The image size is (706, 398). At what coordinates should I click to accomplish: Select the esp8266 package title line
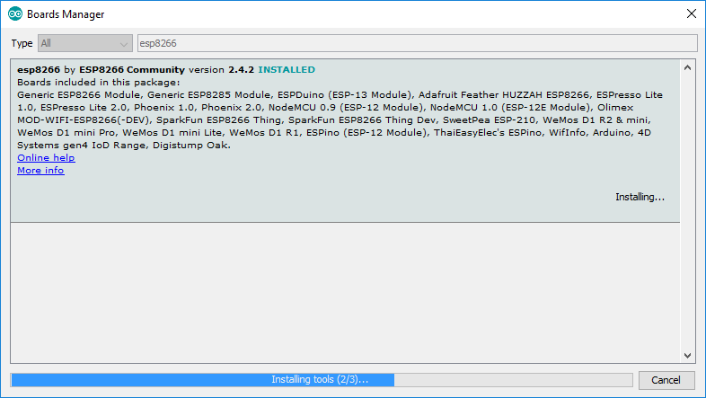tap(166, 70)
